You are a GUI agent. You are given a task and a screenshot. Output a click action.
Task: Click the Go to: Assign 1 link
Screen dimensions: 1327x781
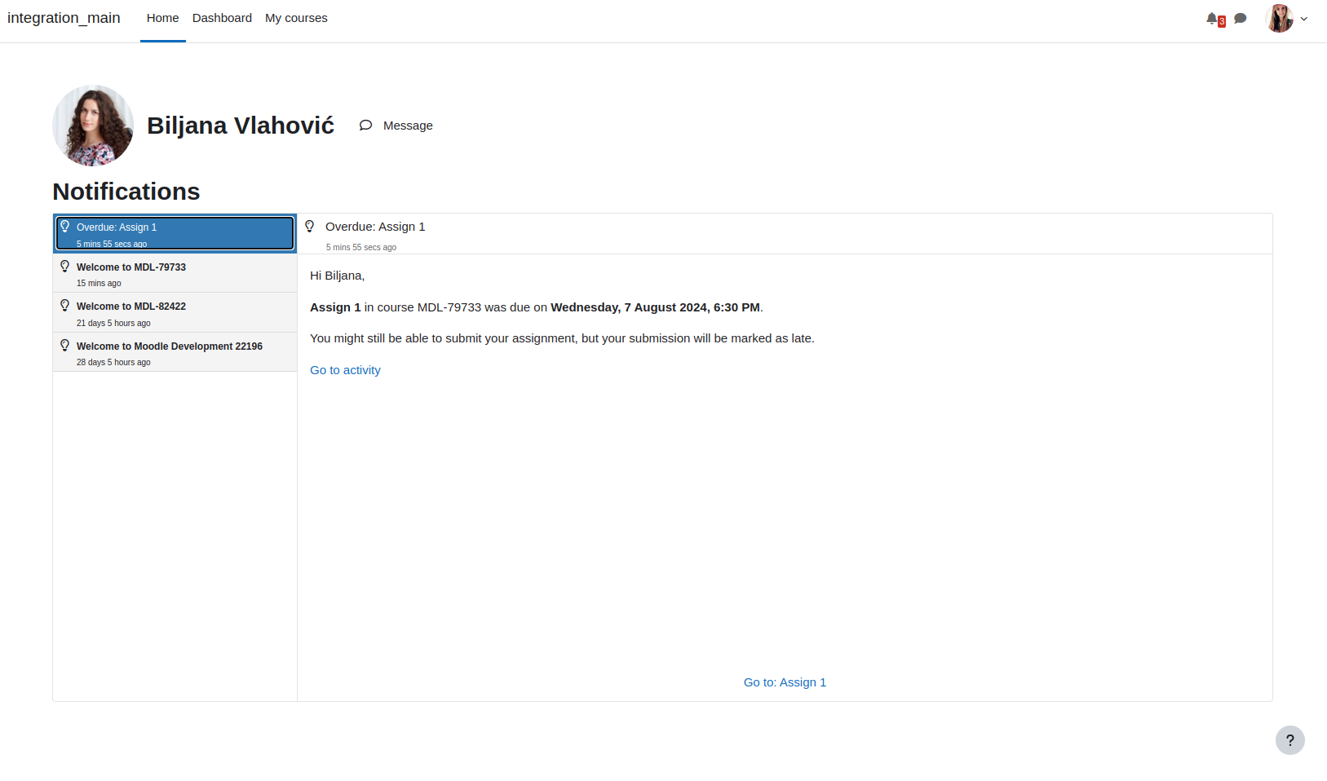[785, 682]
